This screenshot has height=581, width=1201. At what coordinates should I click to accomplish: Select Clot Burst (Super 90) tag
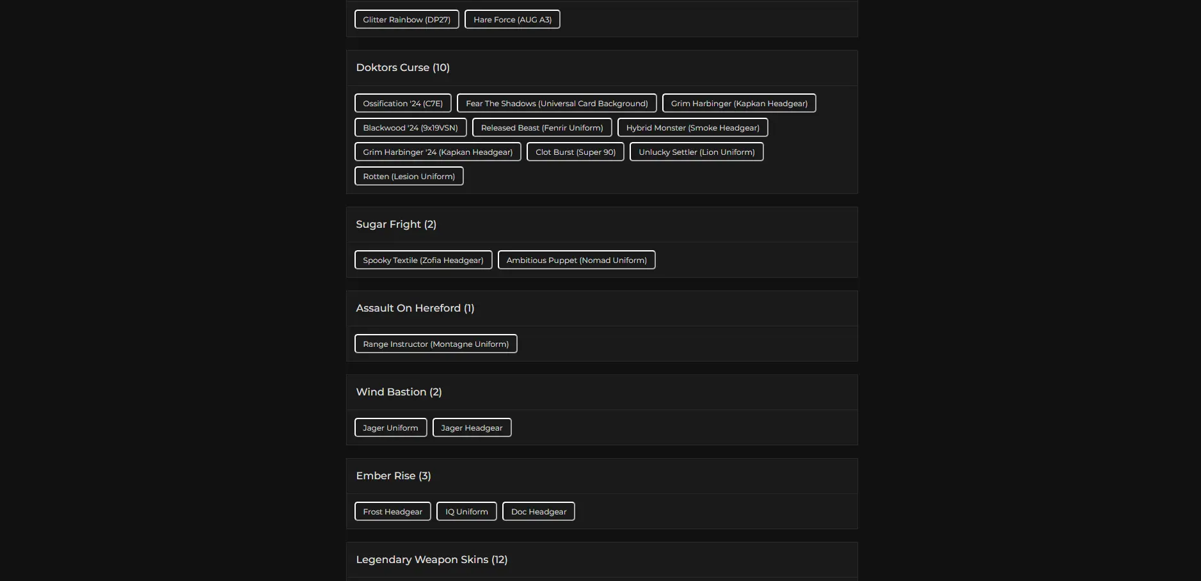click(x=575, y=152)
